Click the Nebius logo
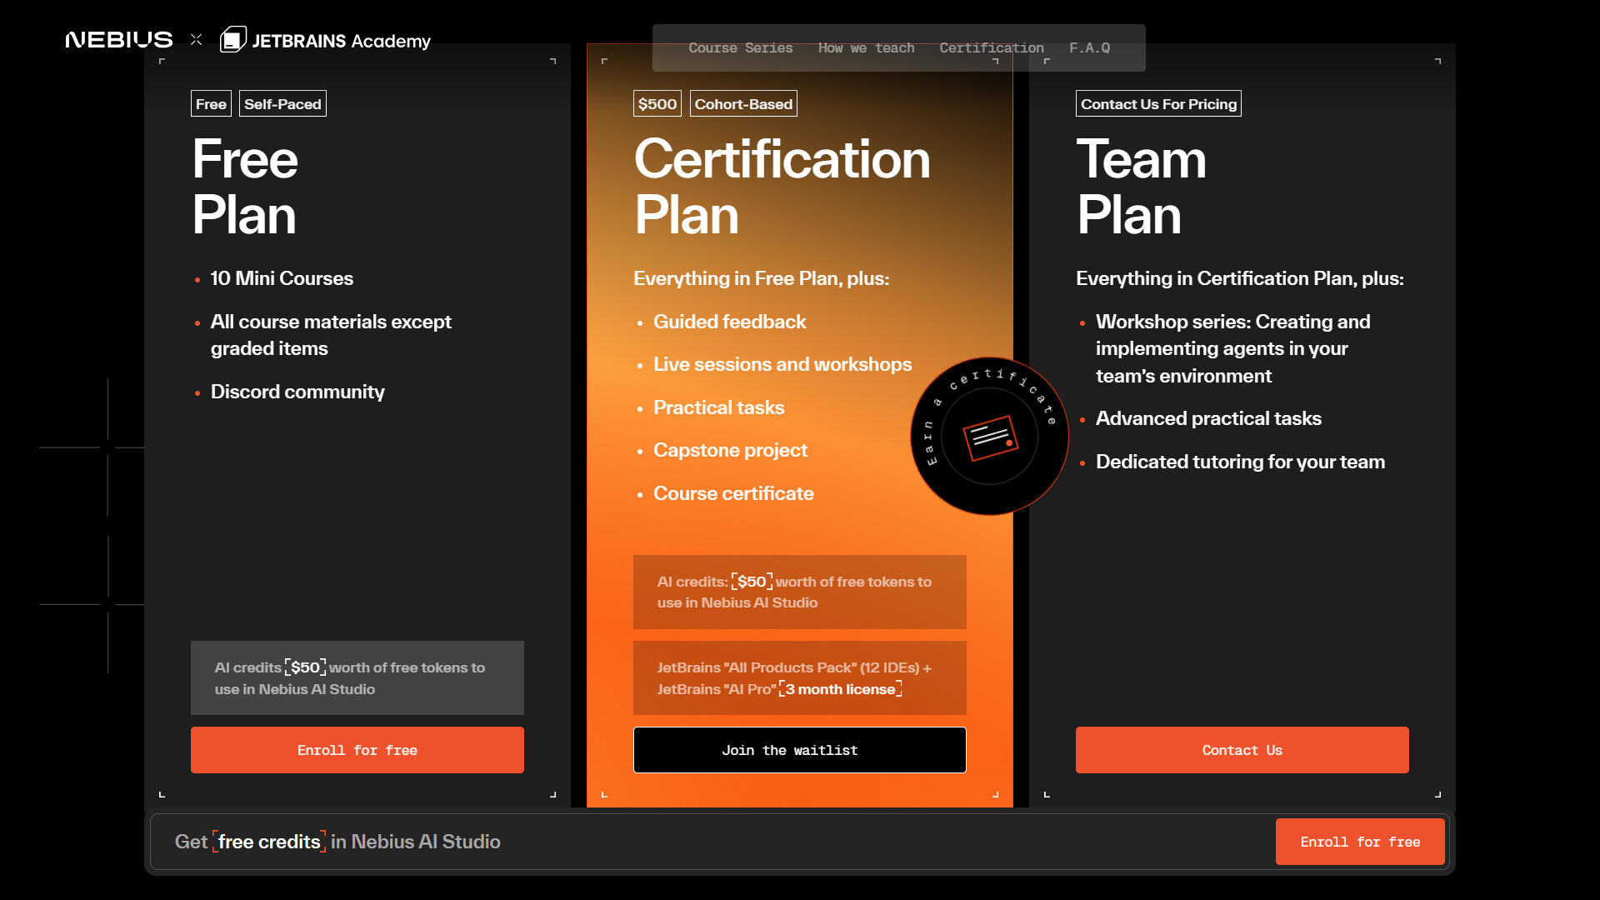Screen dimensions: 1600x900 [x=119, y=40]
